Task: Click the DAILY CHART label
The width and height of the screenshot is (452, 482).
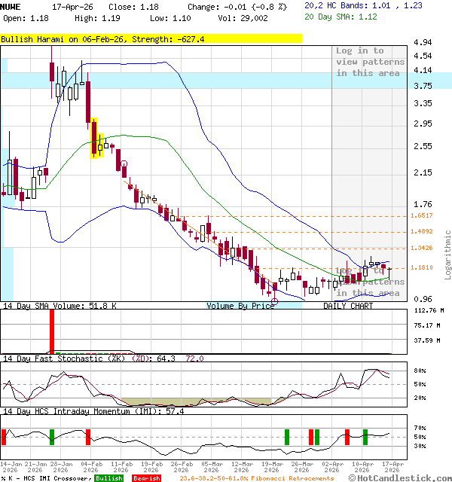Action: [348, 307]
